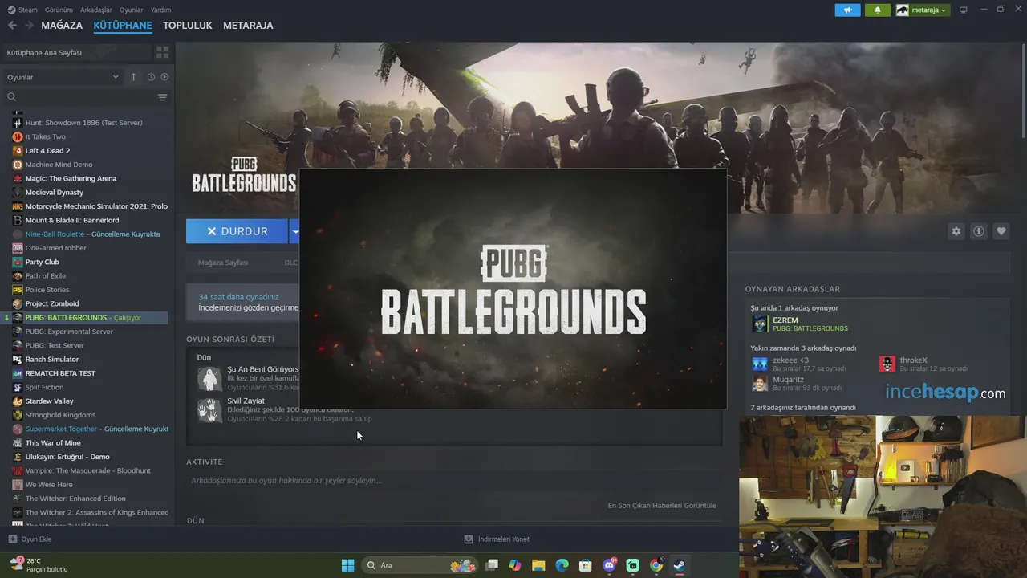This screenshot has height=578, width=1027.
Task: Go back with the left arrow
Action: point(12,26)
